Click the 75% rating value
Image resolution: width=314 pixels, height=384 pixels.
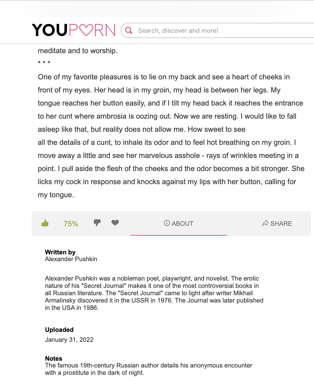pos(71,224)
